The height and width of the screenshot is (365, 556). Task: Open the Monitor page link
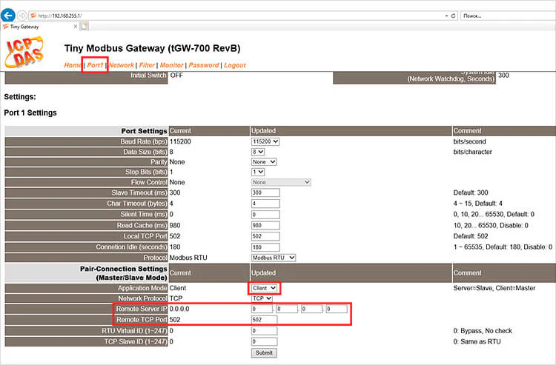tap(172, 65)
